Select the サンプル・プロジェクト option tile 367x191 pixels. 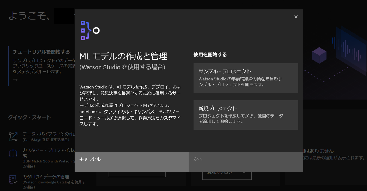(246, 78)
